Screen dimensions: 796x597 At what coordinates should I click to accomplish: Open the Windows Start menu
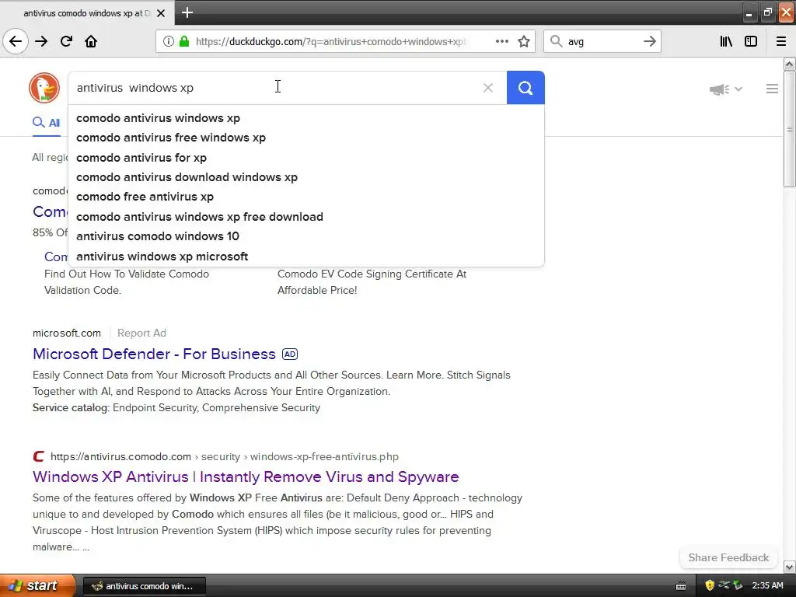click(x=37, y=586)
